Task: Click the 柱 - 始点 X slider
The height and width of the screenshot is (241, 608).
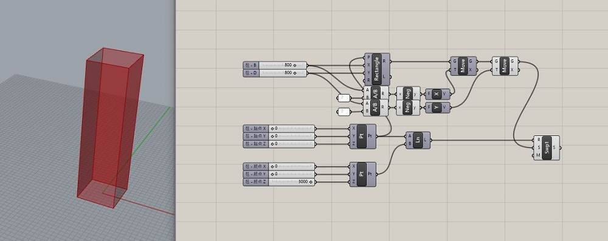Action: coord(279,128)
